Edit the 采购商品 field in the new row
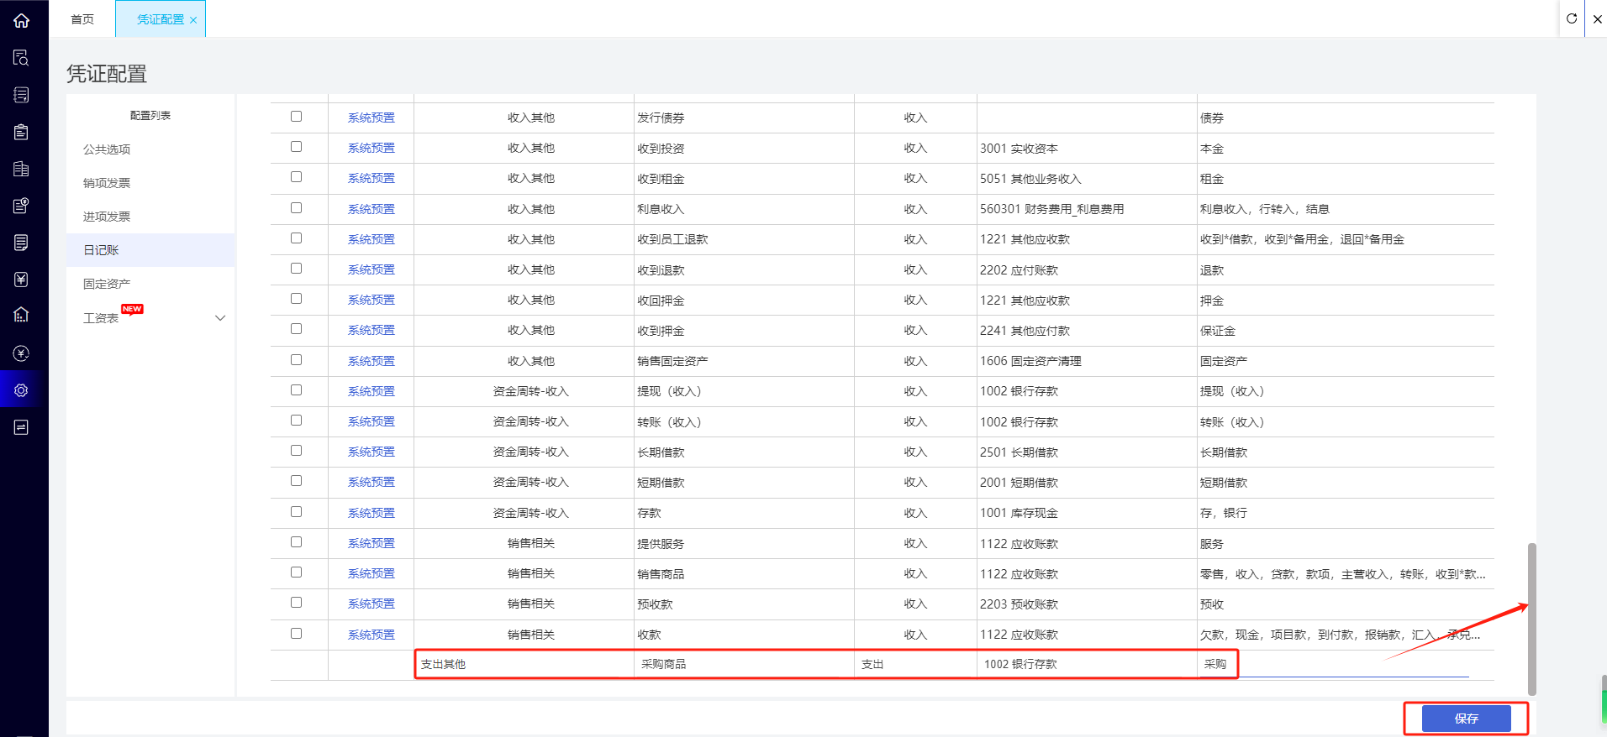1607x737 pixels. coord(745,664)
